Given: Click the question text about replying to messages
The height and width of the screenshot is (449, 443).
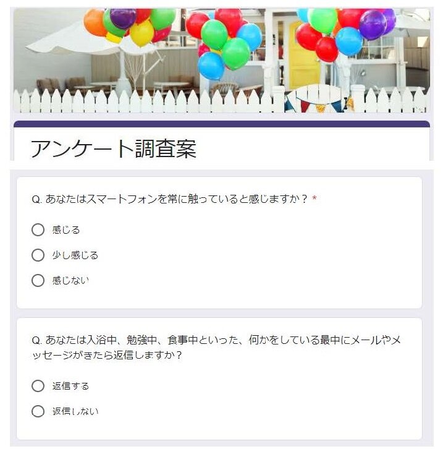Looking at the screenshot, I should [216, 348].
